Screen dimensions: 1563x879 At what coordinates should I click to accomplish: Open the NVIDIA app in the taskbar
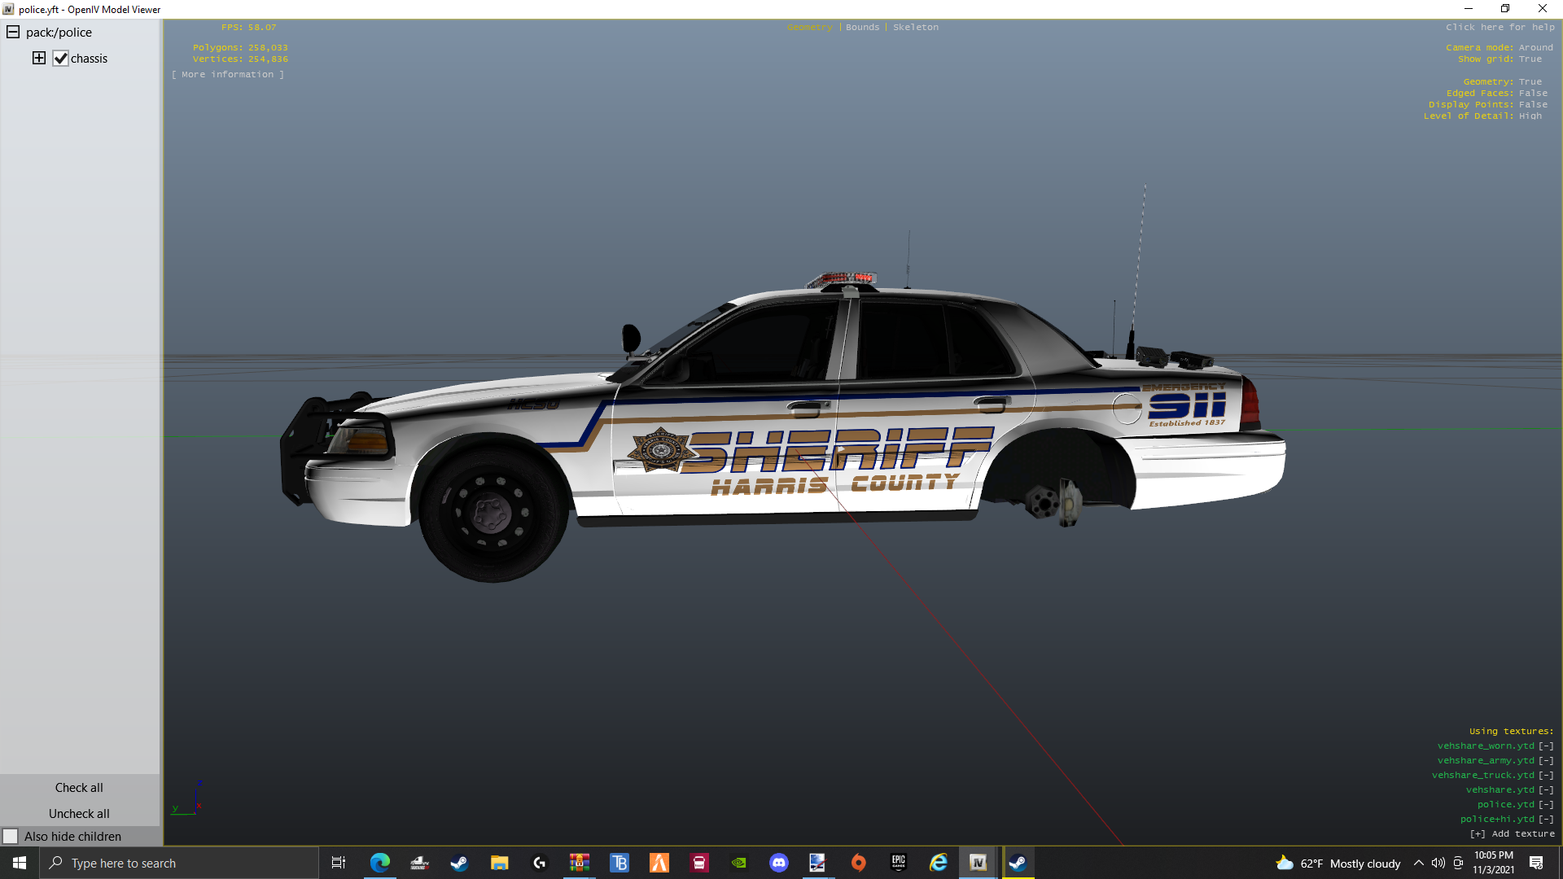point(739,863)
